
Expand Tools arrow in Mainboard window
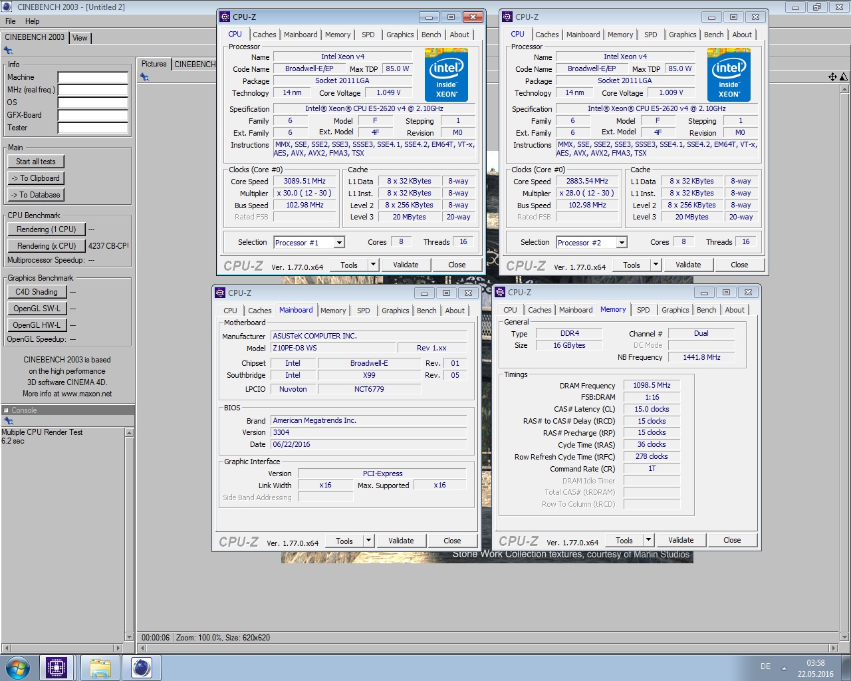click(368, 541)
